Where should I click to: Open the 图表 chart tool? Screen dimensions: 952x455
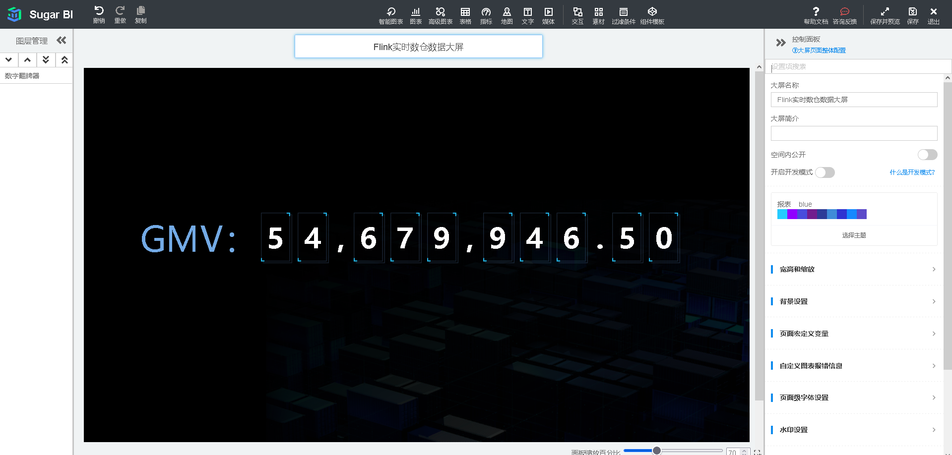(x=416, y=15)
